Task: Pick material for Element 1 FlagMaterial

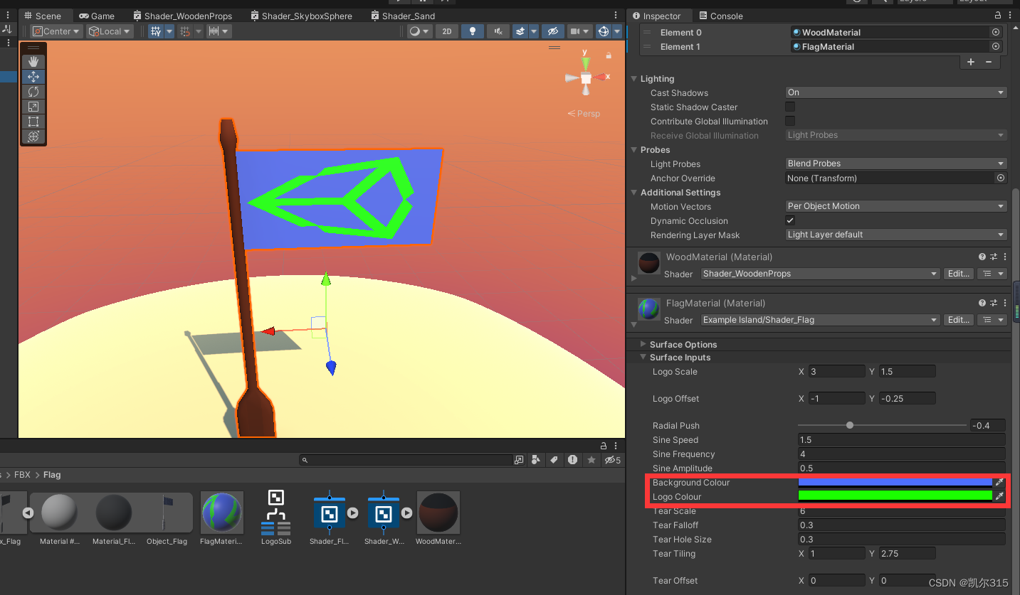Action: coord(996,46)
